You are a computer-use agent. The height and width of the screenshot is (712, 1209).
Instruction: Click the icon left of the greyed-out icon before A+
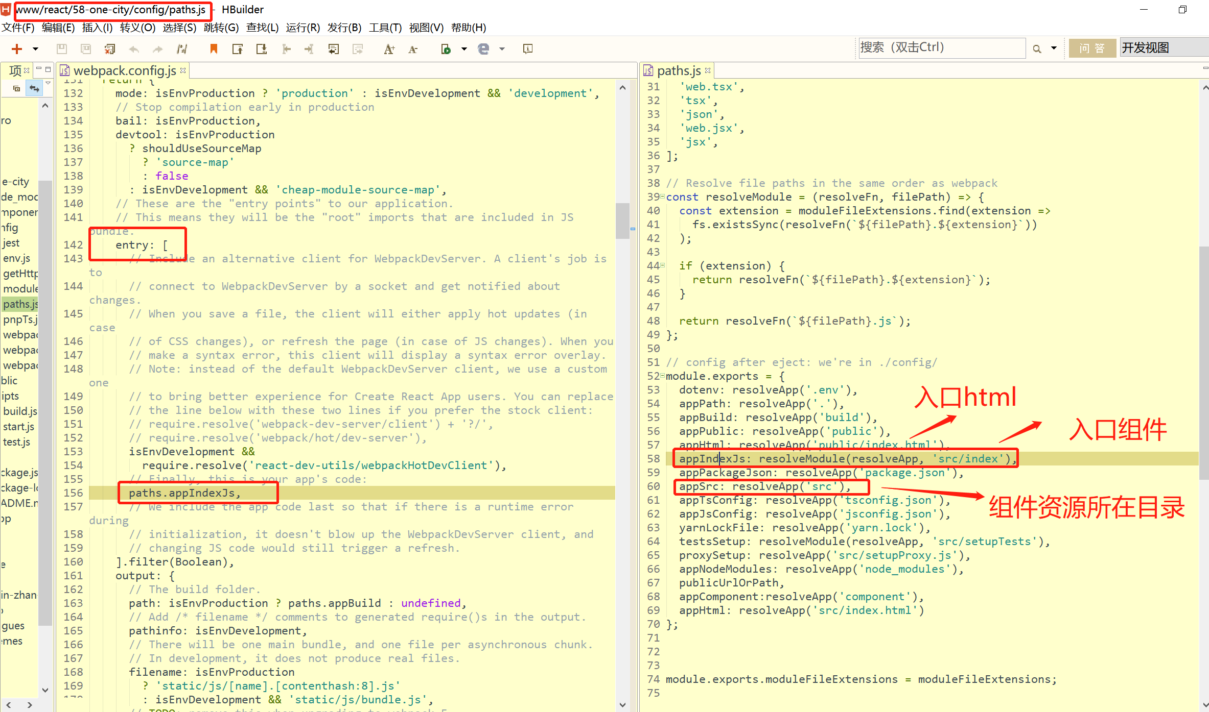334,49
